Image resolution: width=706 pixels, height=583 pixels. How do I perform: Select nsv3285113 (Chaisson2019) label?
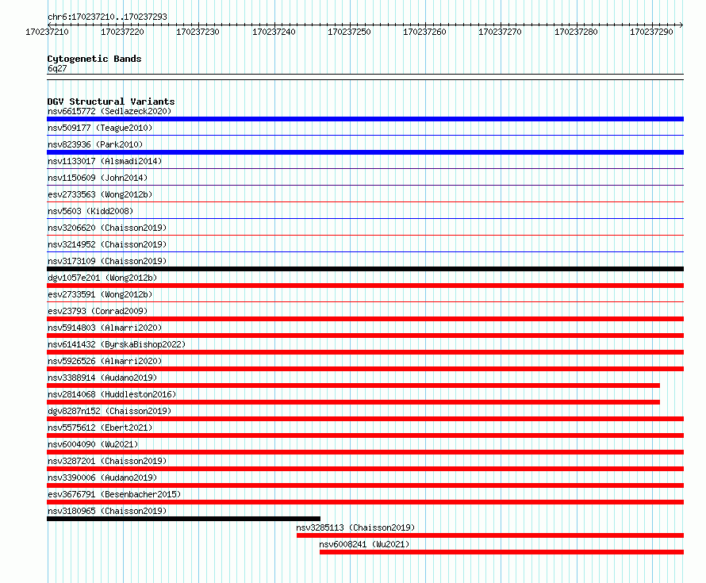(355, 527)
